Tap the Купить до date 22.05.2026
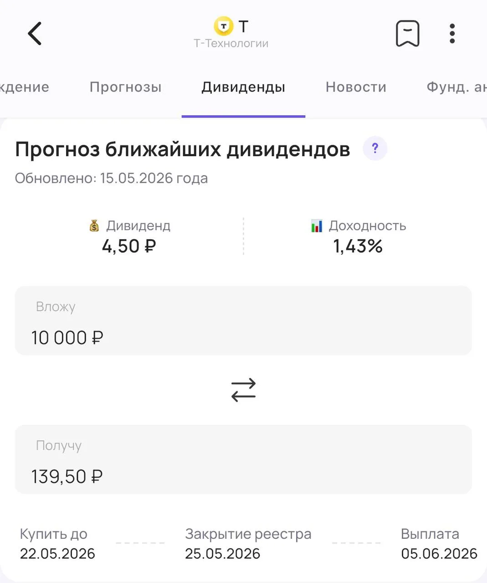Screen dimensions: 487x583 (57, 553)
